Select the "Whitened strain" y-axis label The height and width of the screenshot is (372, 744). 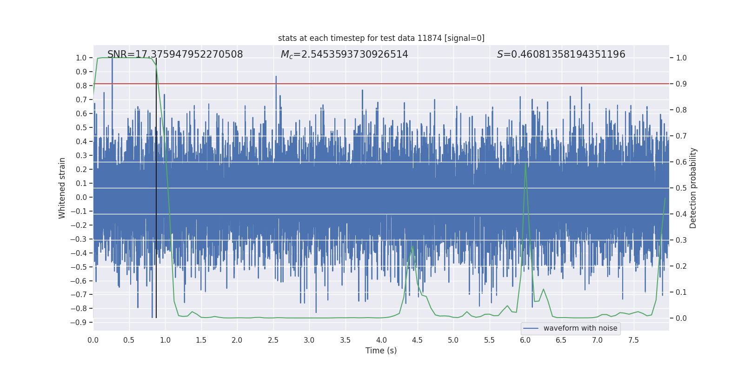[x=62, y=188]
